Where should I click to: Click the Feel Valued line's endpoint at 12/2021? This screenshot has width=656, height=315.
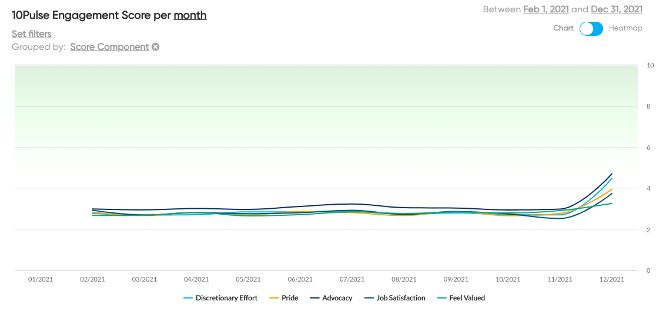(x=612, y=204)
